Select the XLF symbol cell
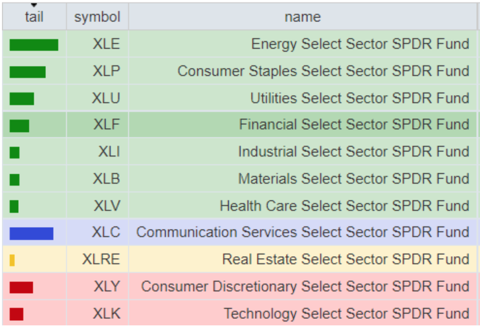Image resolution: width=480 pixels, height=326 pixels. tap(106, 124)
